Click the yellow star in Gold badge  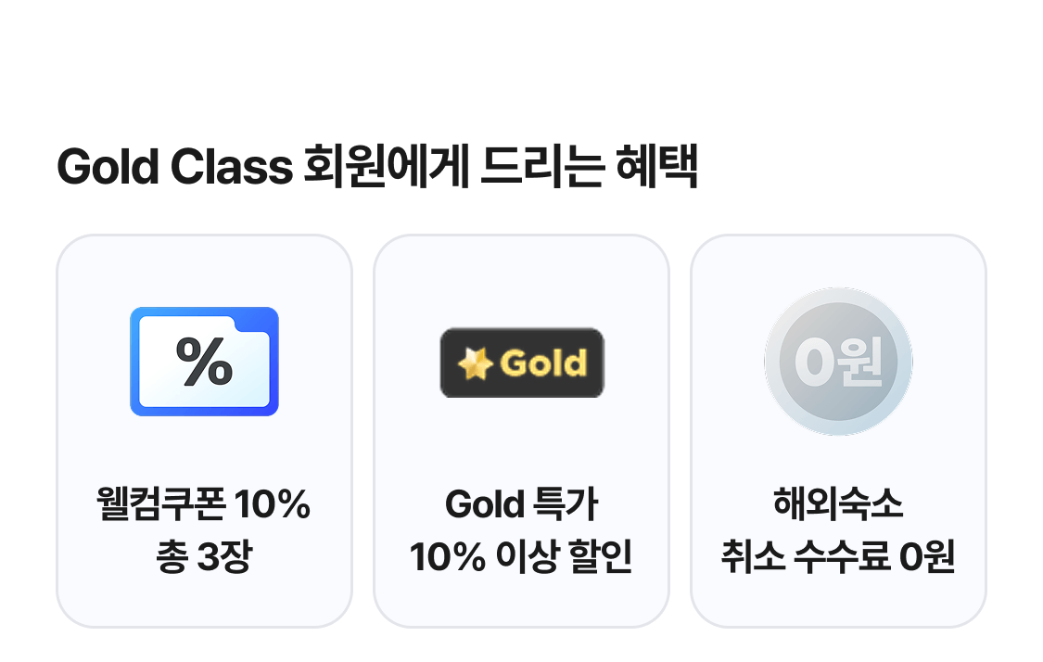(475, 364)
